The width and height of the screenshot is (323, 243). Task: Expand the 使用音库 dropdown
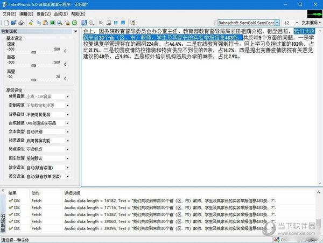click(x=67, y=96)
